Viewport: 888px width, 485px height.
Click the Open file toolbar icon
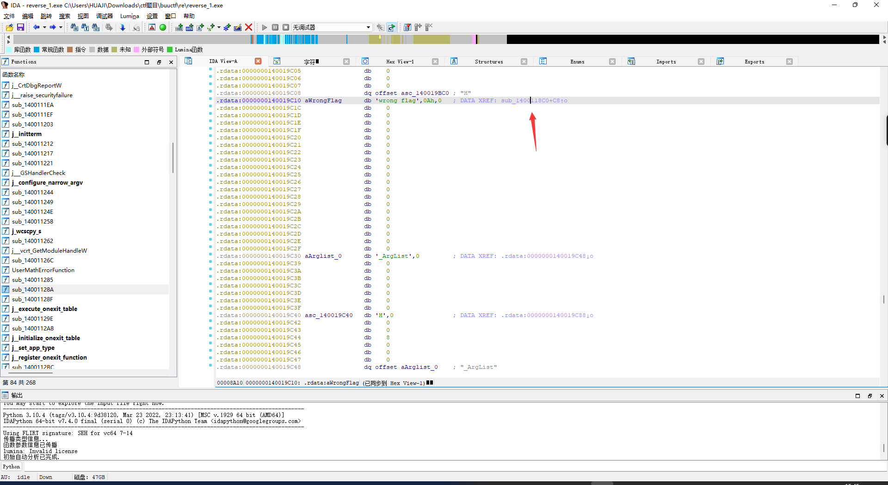point(9,27)
